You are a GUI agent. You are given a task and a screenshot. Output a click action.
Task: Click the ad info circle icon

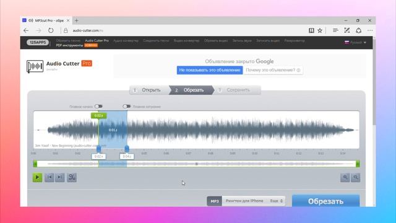[298, 70]
